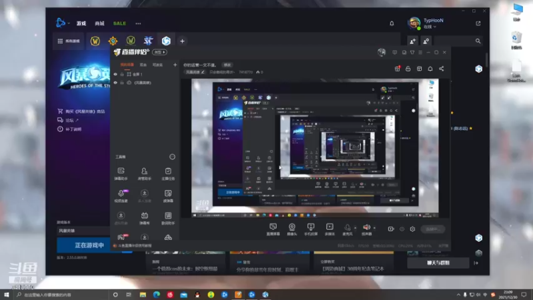Hide the 全屏 1 source layer
Viewport: 533px width, 300px height.
(115, 74)
